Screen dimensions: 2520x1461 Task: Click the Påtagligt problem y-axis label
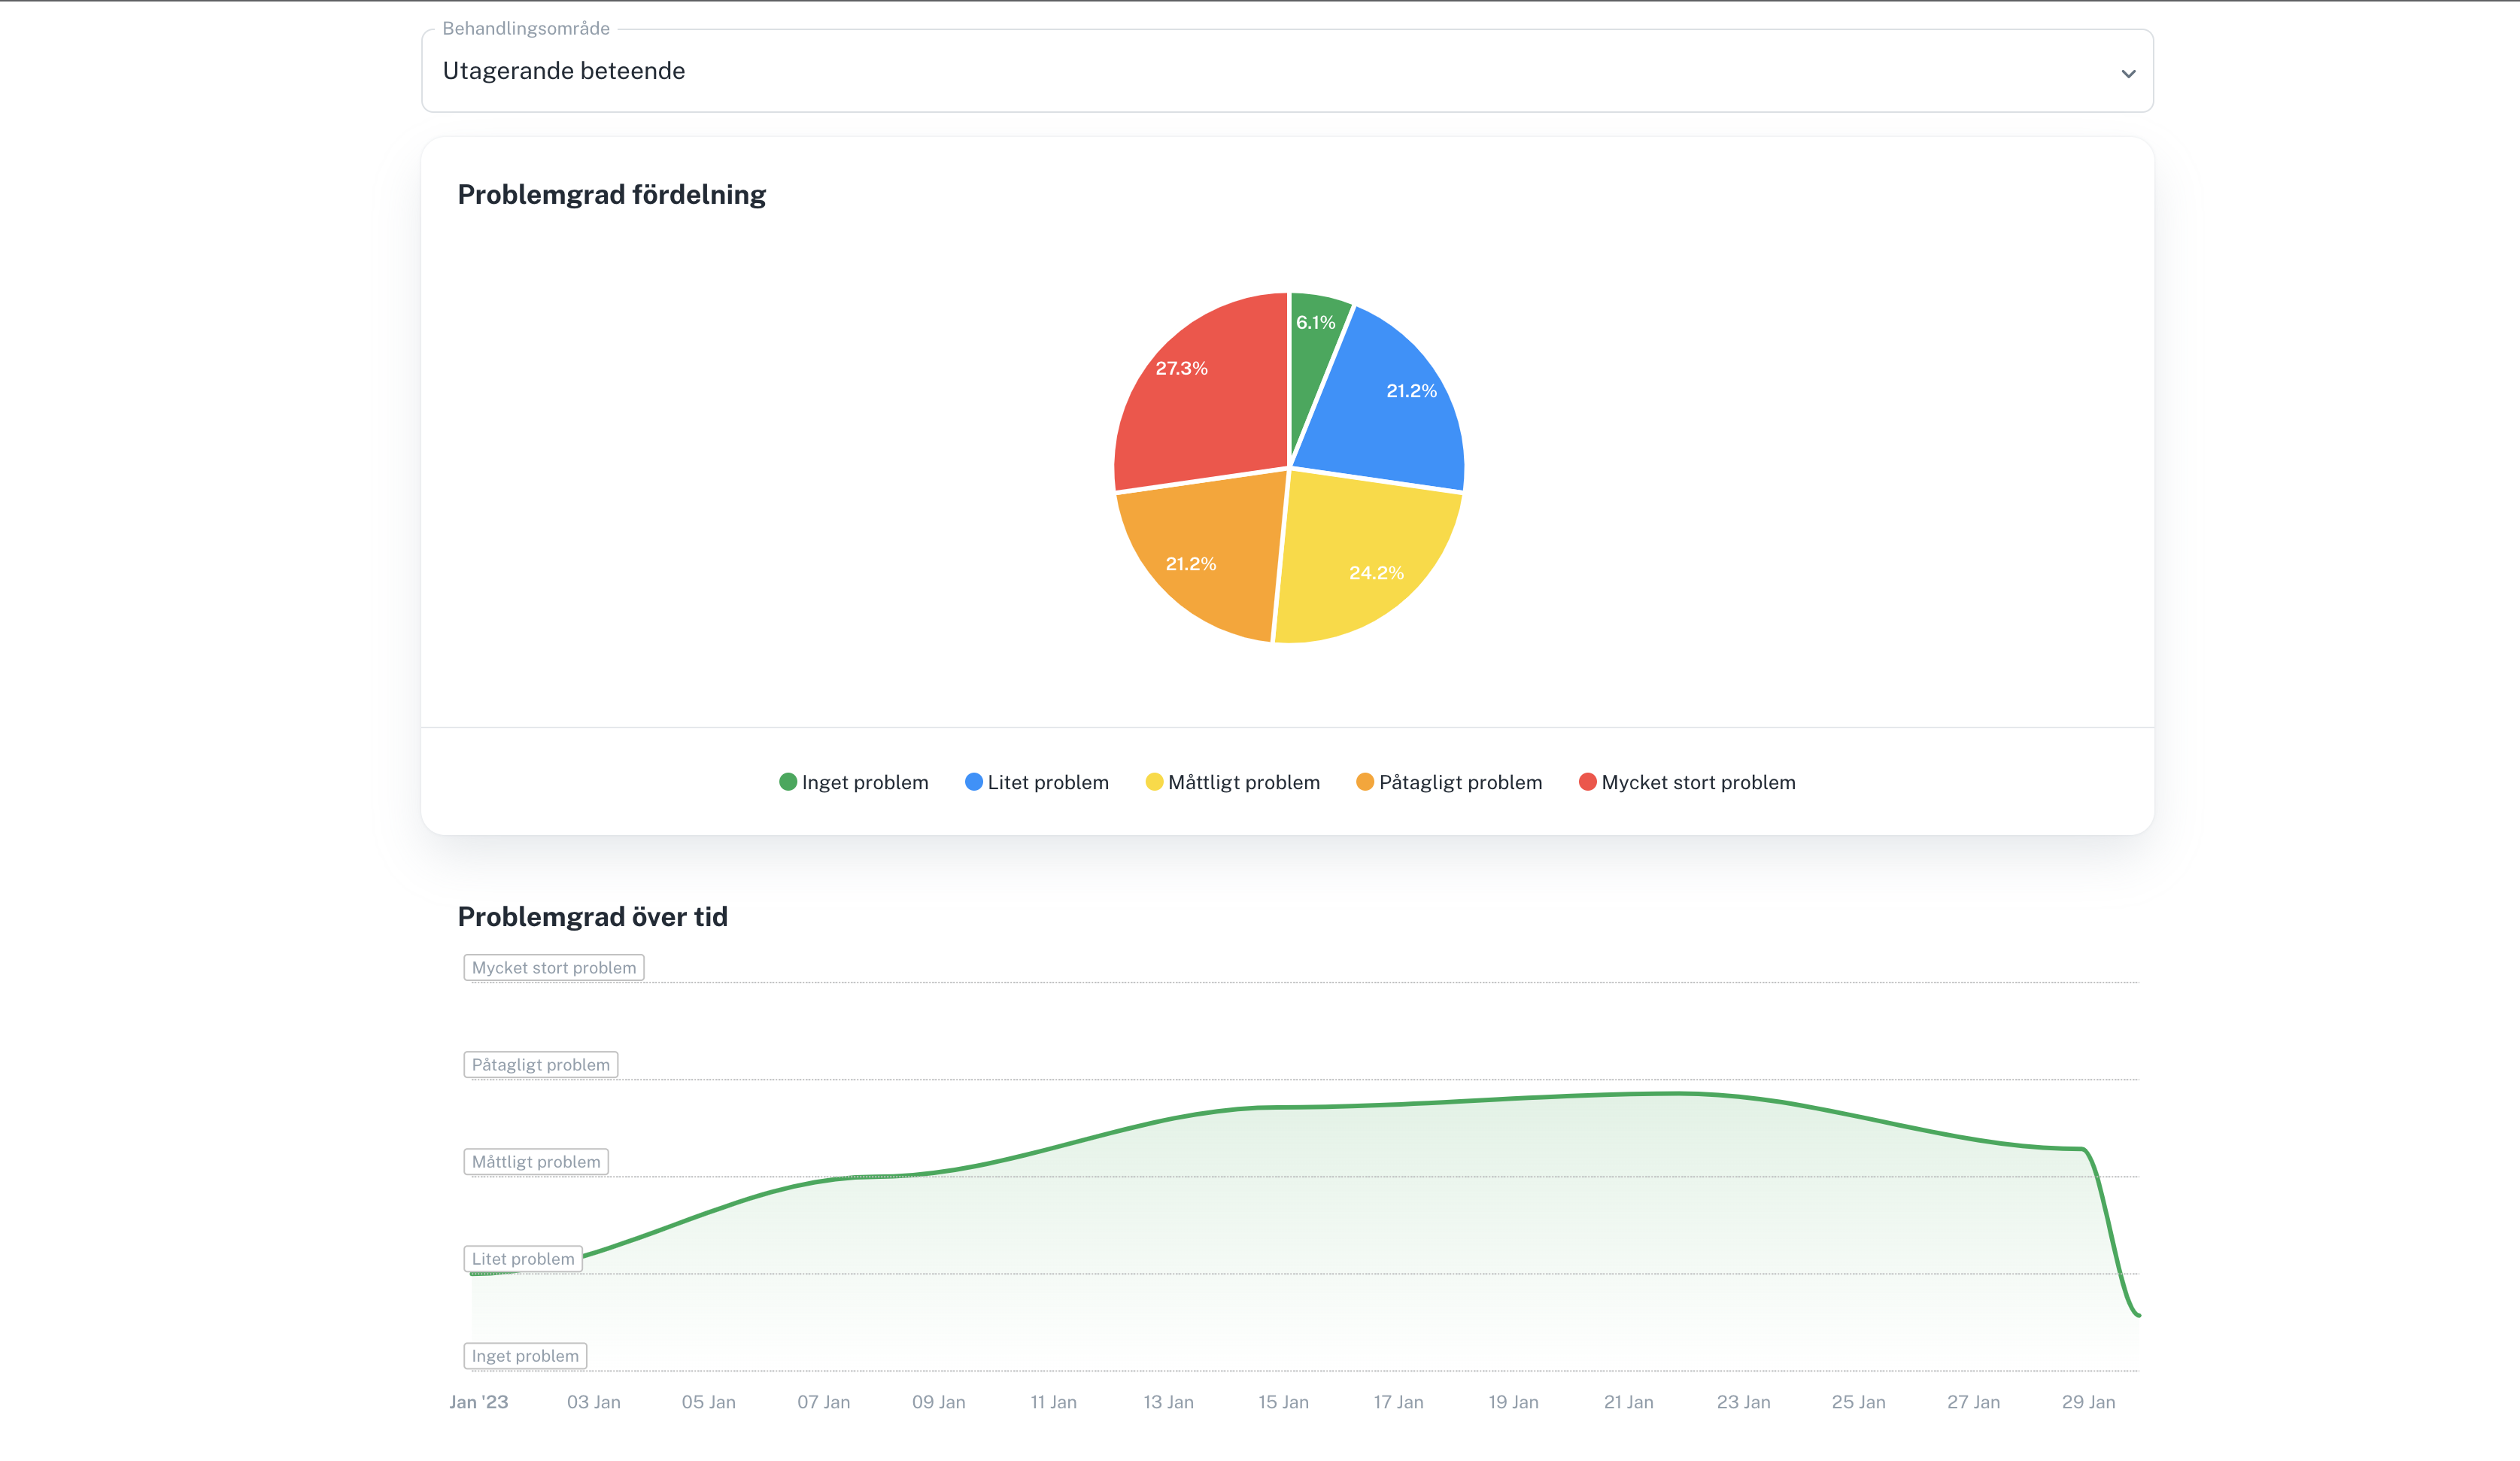(x=541, y=1065)
